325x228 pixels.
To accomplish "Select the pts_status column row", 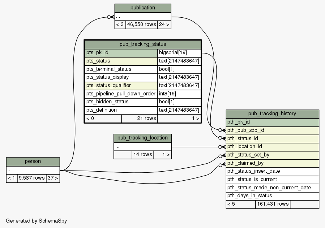I will click(x=121, y=61).
